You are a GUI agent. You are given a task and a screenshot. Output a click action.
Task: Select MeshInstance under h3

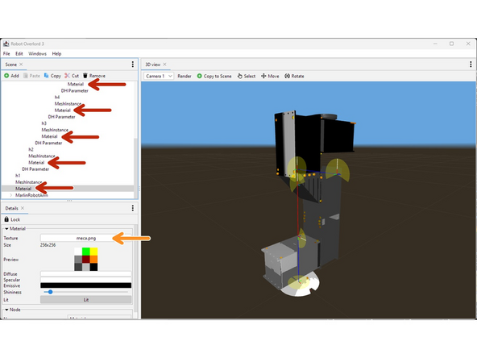[x=55, y=130]
